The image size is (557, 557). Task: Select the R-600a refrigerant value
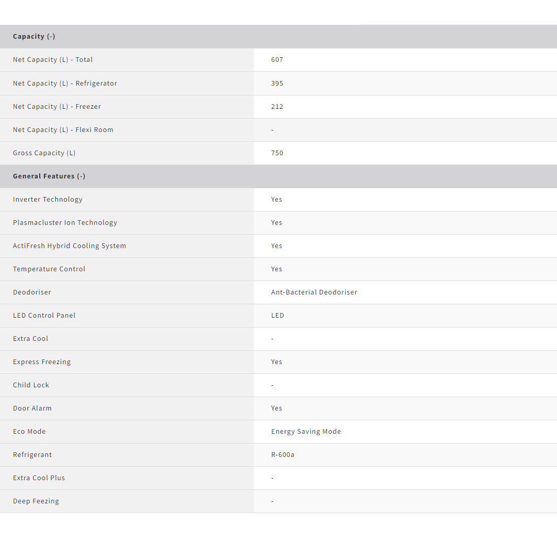click(283, 455)
